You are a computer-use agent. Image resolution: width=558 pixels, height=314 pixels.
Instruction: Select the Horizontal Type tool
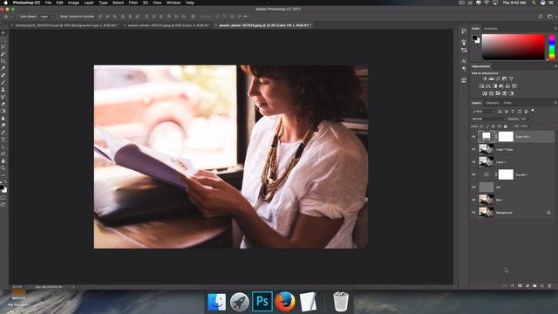3,140
